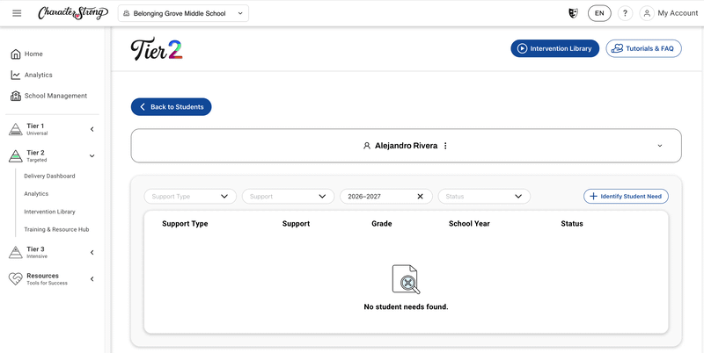Click the Home house icon

point(16,54)
